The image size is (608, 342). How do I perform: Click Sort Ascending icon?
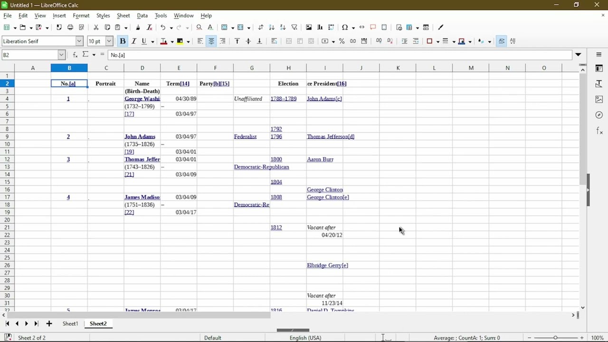tap(272, 27)
